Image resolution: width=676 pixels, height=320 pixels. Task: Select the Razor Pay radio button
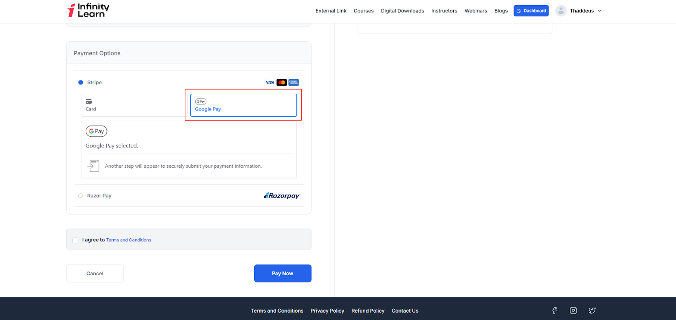[x=81, y=196]
